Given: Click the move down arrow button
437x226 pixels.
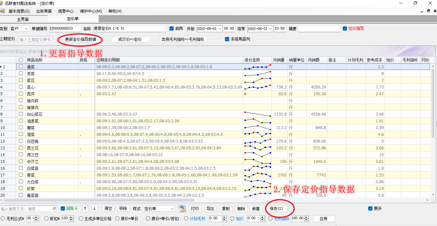Looking at the screenshot, I should [95, 209].
